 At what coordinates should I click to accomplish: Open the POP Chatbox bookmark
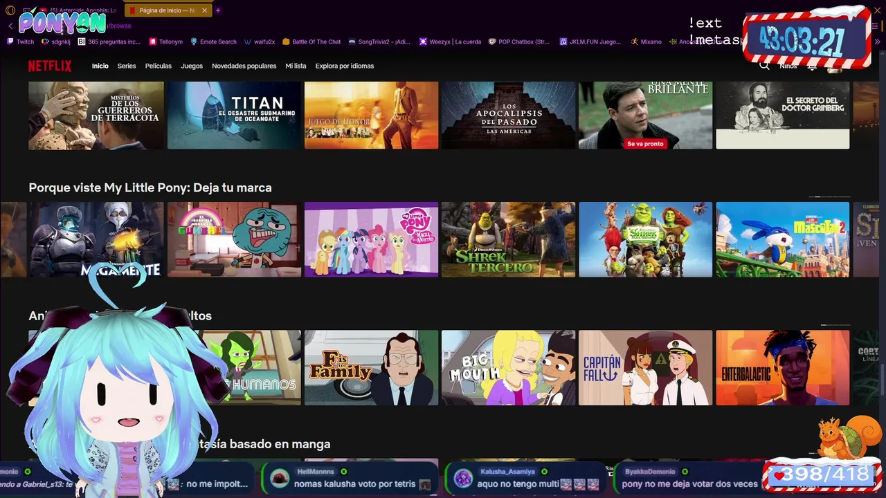coord(519,41)
